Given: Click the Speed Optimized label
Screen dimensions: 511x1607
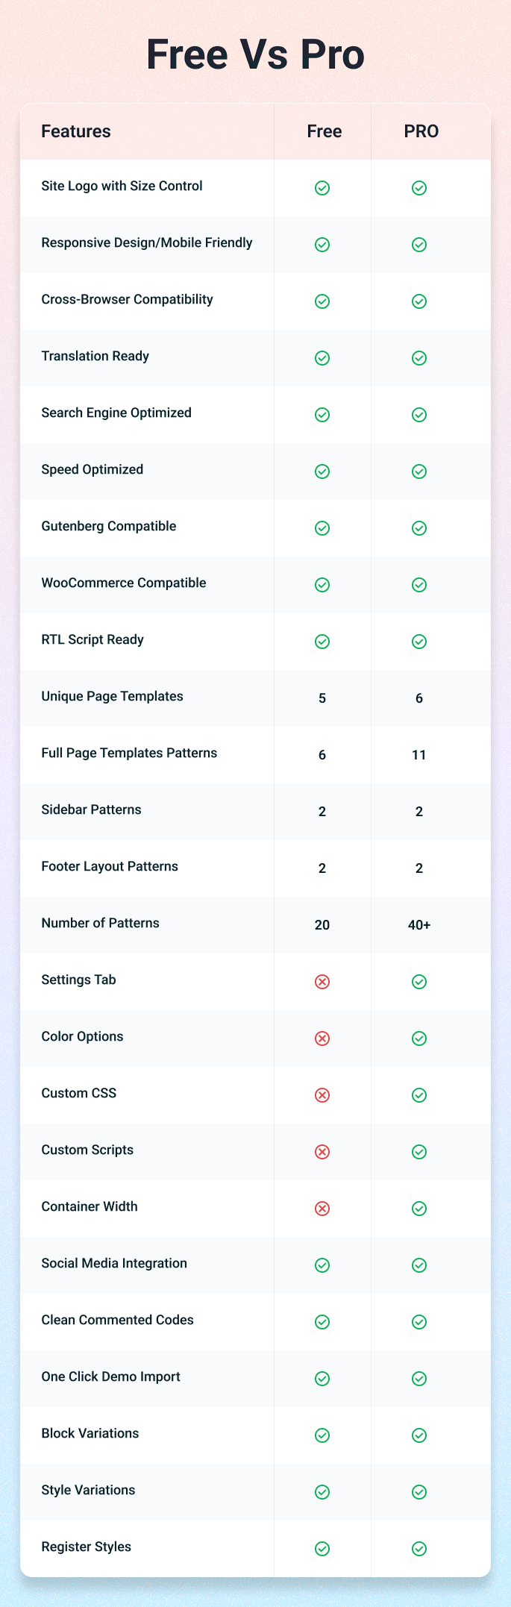Looking at the screenshot, I should 92,469.
